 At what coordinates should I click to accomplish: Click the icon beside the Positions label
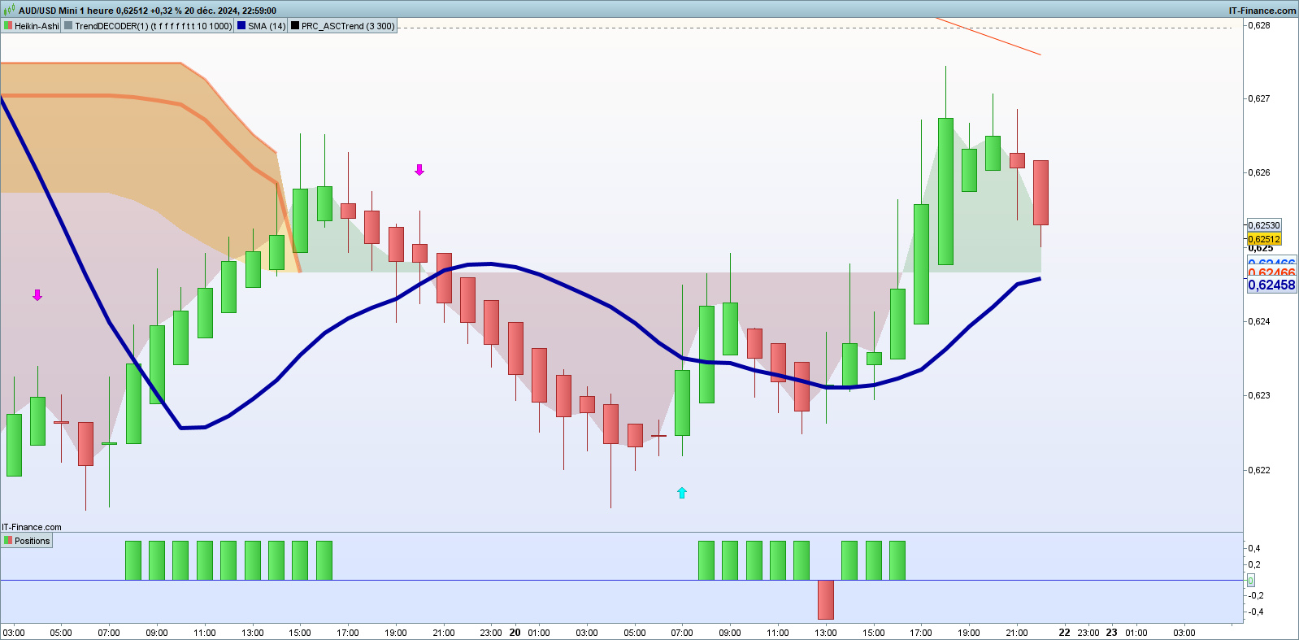tap(8, 541)
